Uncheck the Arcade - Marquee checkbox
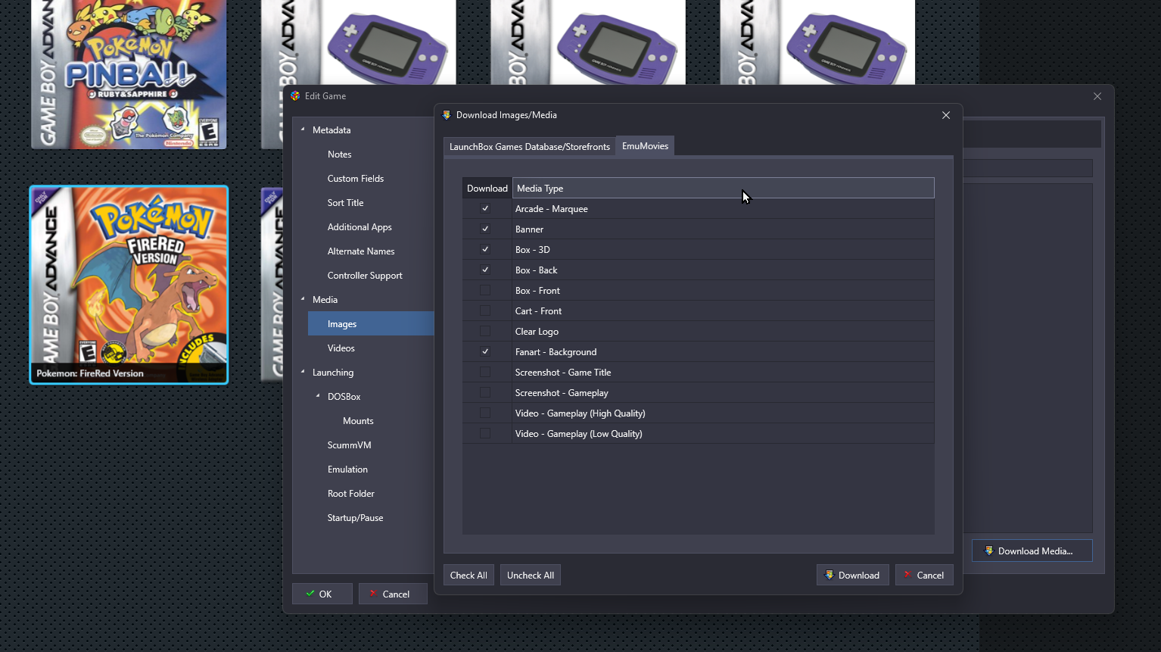Viewport: 1161px width, 652px height. click(x=485, y=208)
